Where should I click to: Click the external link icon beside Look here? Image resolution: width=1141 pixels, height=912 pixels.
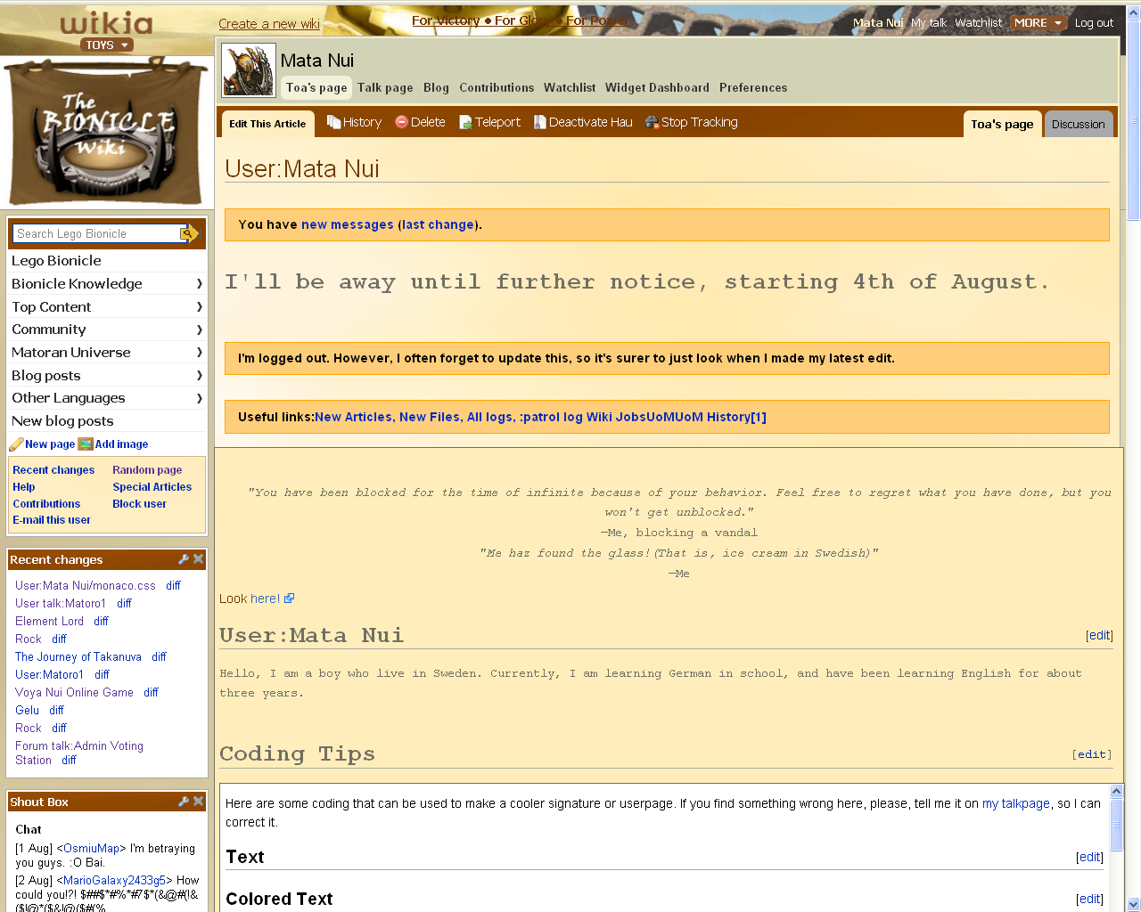[289, 598]
